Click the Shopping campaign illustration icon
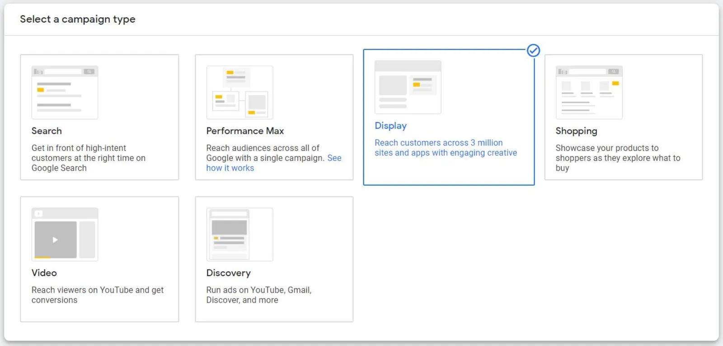This screenshot has height=346, width=723. (589, 93)
